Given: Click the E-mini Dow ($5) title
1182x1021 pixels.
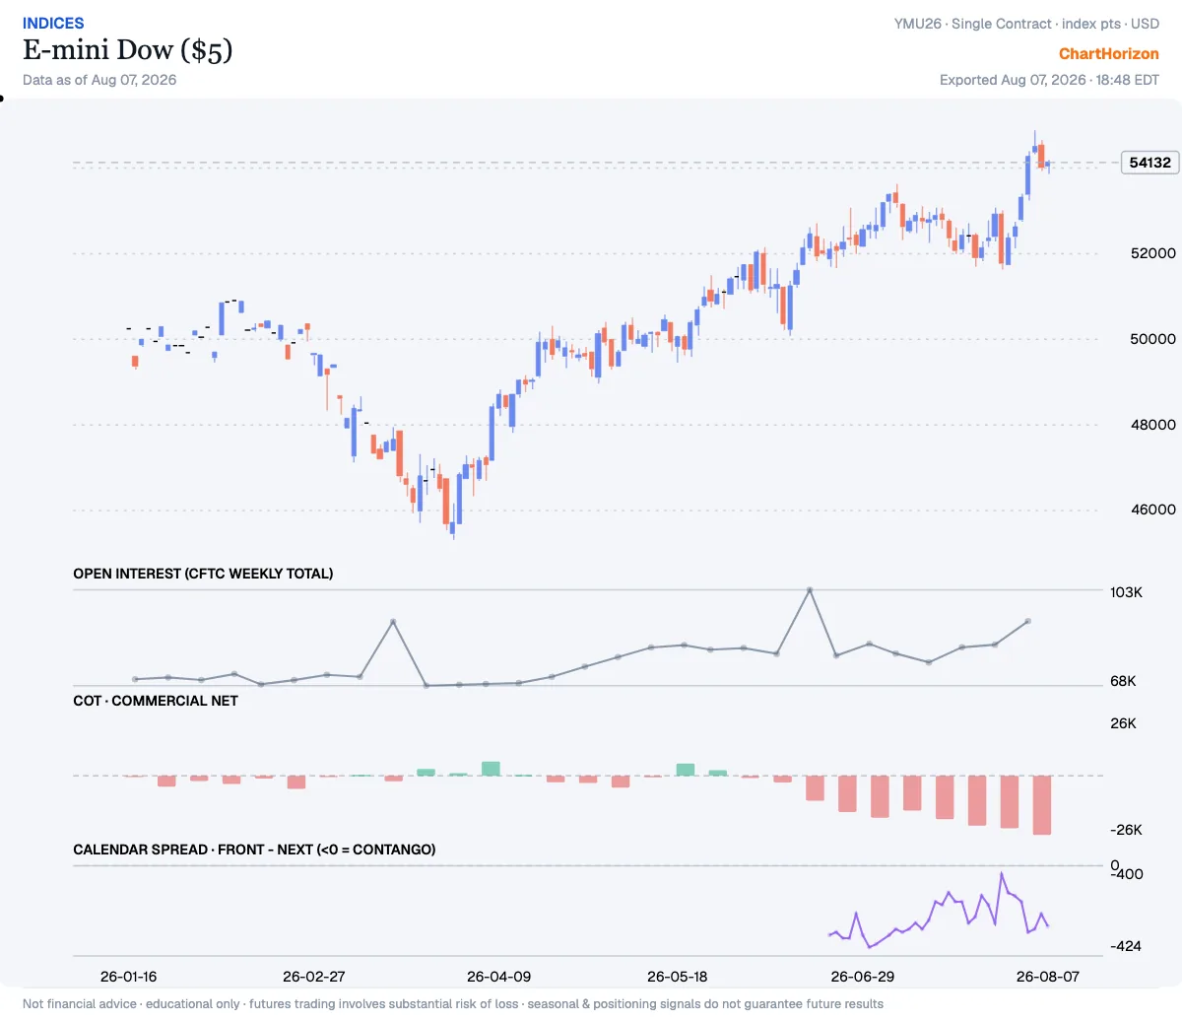Looking at the screenshot, I should (x=128, y=50).
